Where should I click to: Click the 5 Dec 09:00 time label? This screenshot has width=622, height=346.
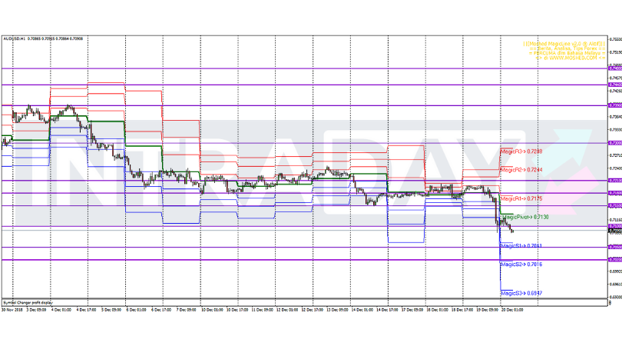click(x=111, y=310)
